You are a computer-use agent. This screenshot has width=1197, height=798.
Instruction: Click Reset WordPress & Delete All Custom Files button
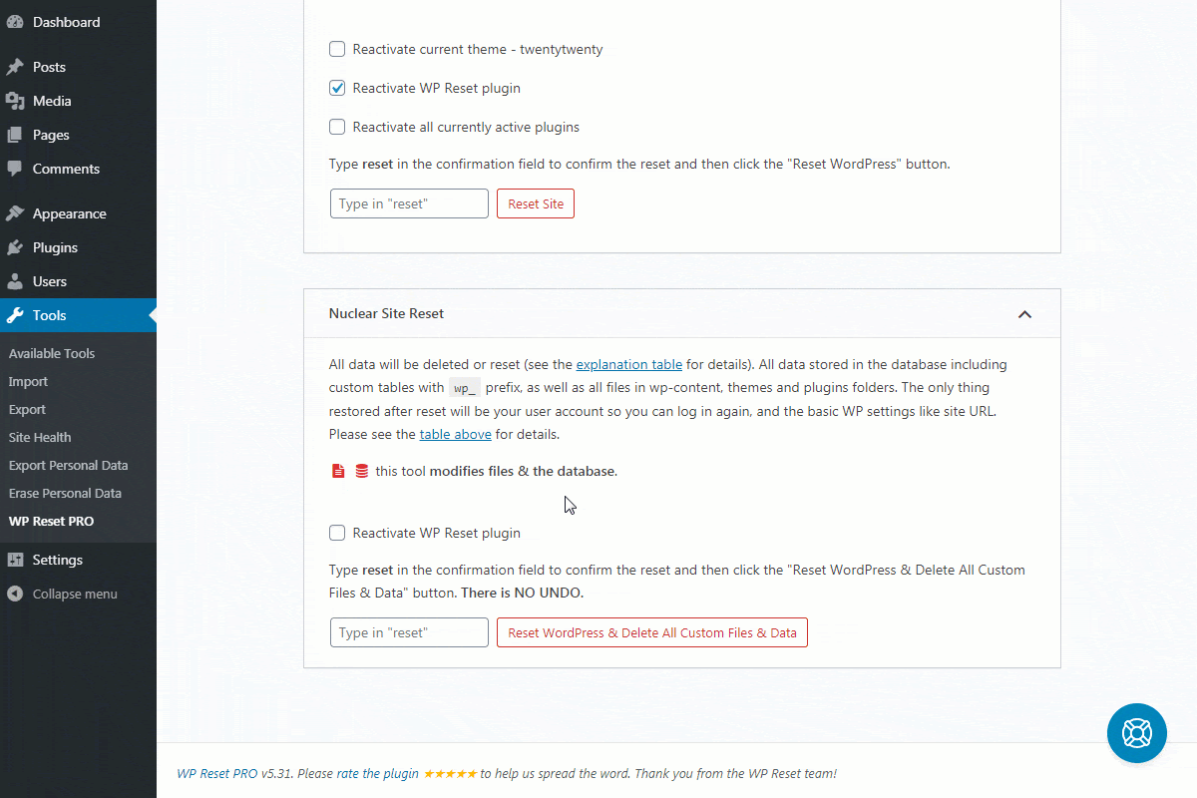[652, 632]
